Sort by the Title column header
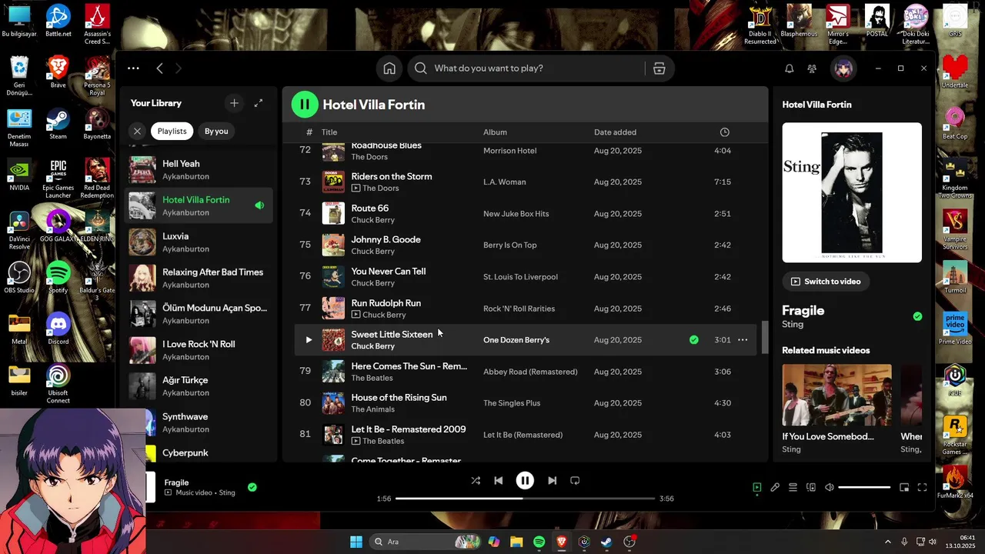The height and width of the screenshot is (554, 985). (x=329, y=132)
